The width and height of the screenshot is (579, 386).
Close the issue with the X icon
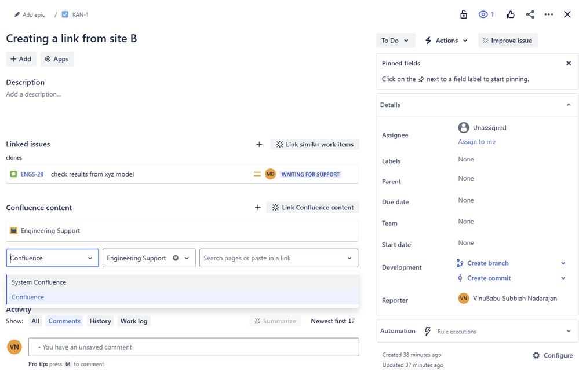click(567, 14)
